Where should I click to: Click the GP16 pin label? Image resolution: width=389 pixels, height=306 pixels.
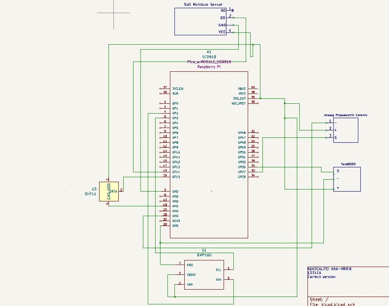242,133
